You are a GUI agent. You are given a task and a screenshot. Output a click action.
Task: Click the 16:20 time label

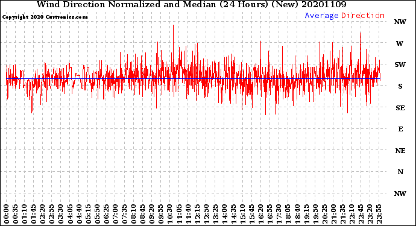[261, 214]
